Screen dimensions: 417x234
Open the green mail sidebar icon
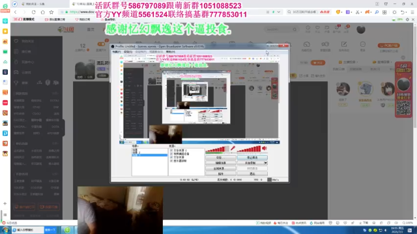(x=5, y=52)
